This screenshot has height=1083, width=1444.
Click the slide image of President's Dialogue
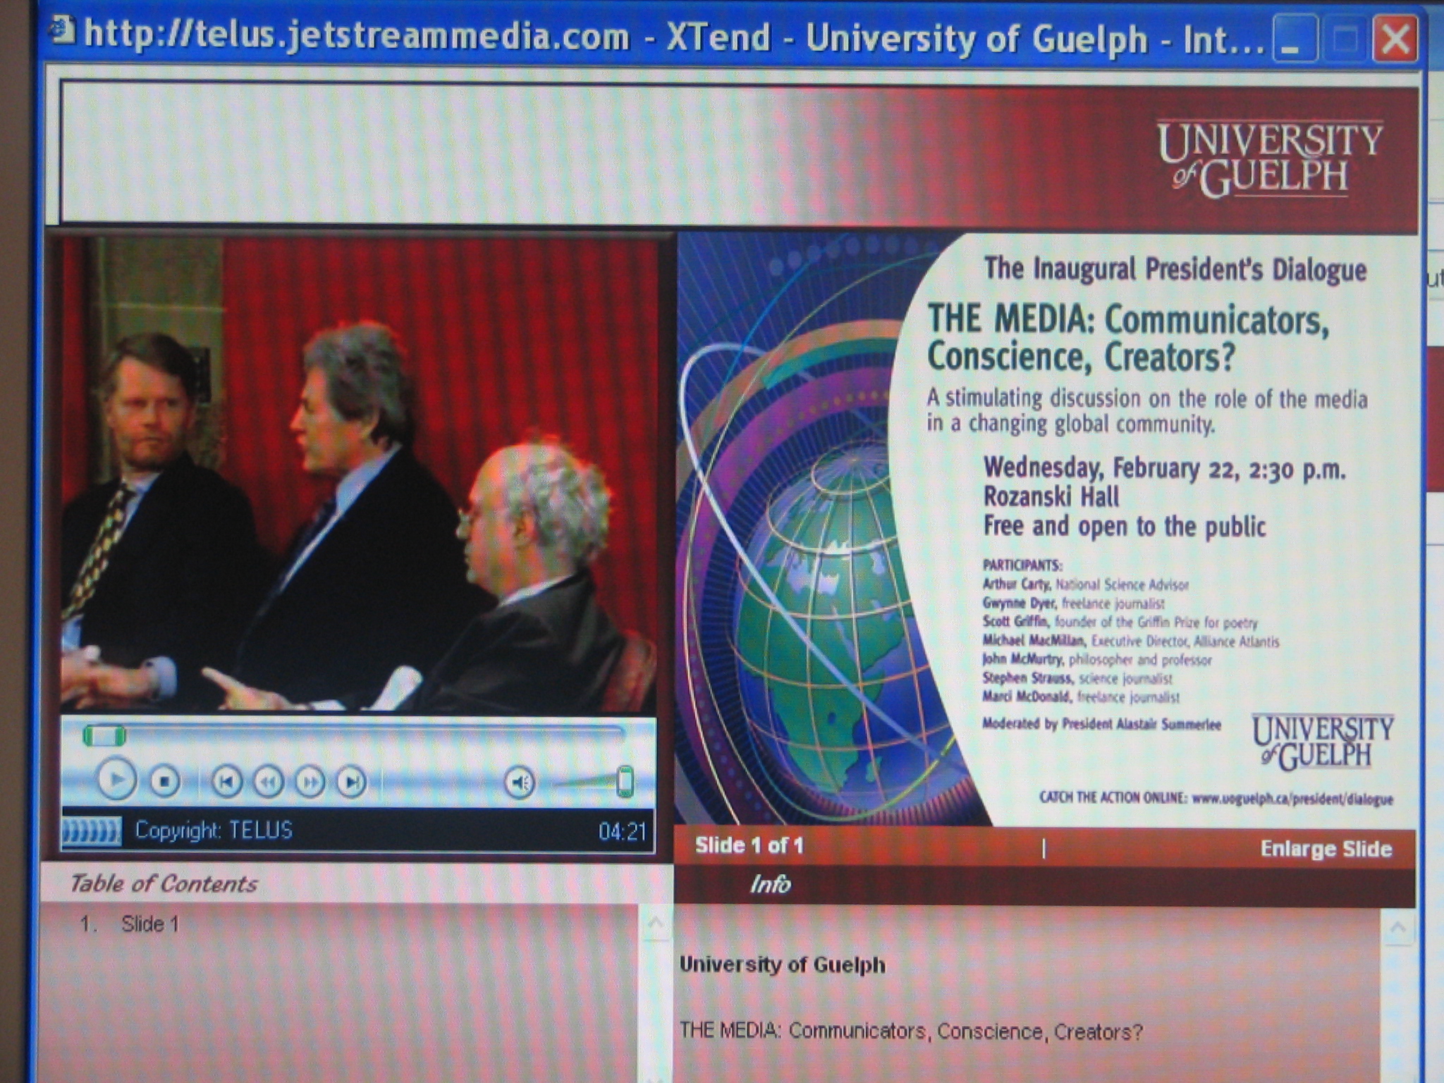click(1046, 530)
